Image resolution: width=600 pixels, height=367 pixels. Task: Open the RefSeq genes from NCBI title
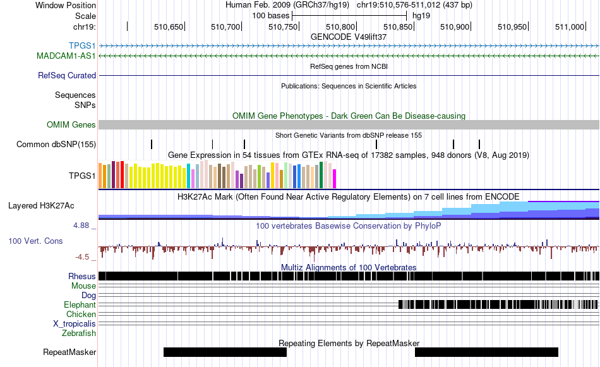point(349,66)
